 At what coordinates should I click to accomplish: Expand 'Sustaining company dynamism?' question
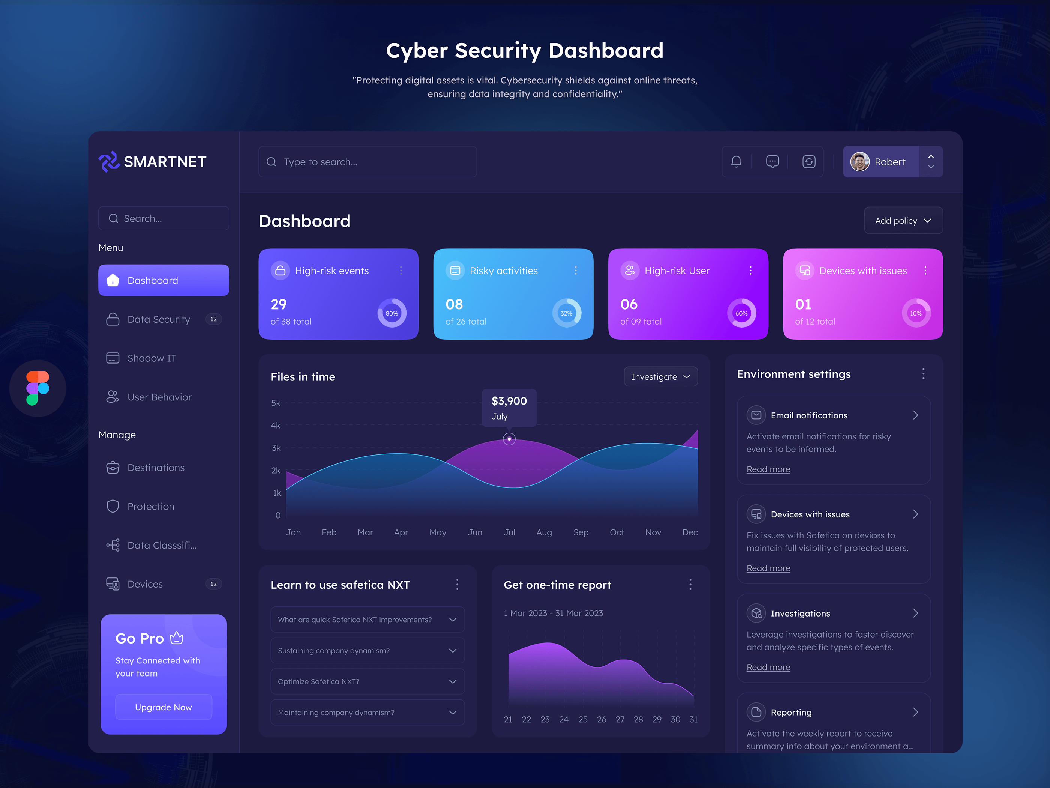[367, 650]
